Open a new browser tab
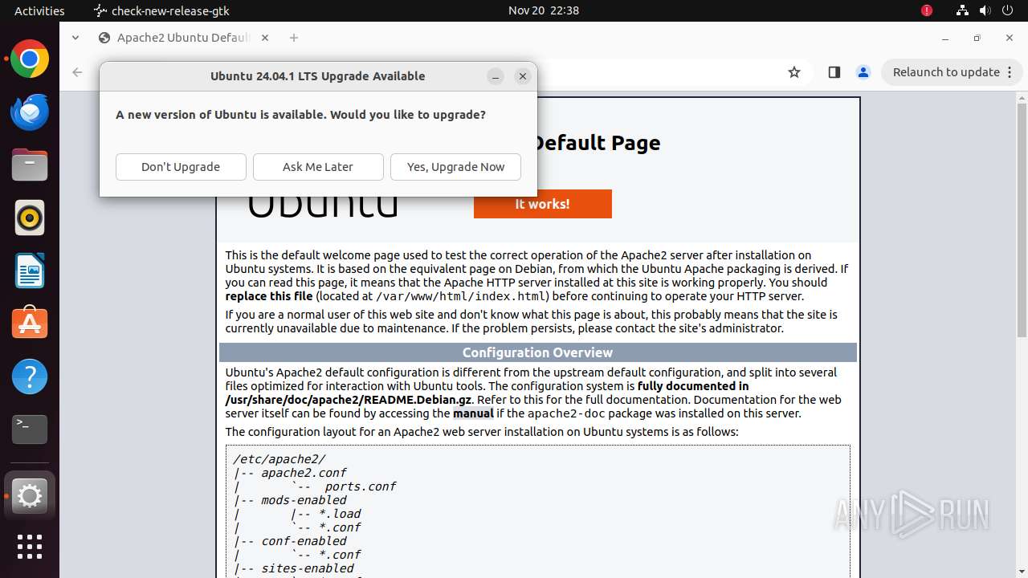The width and height of the screenshot is (1028, 578). pos(294,38)
